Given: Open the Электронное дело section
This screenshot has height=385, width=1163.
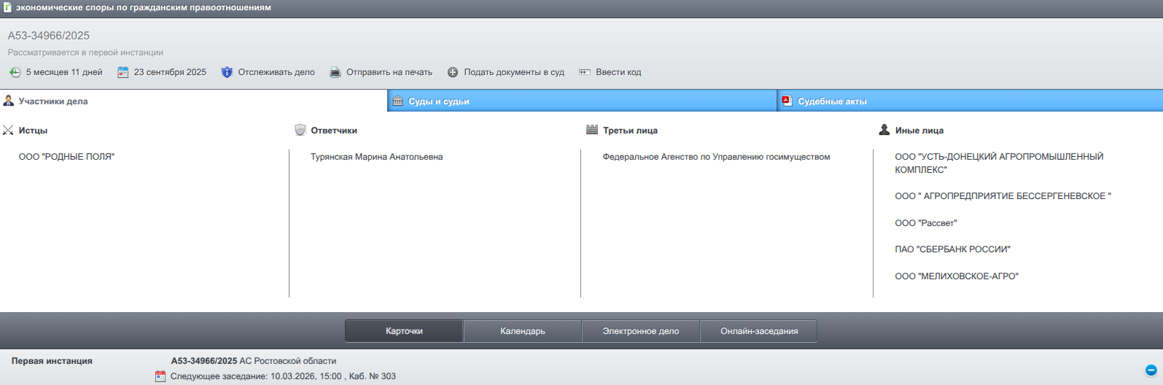Looking at the screenshot, I should (x=640, y=331).
